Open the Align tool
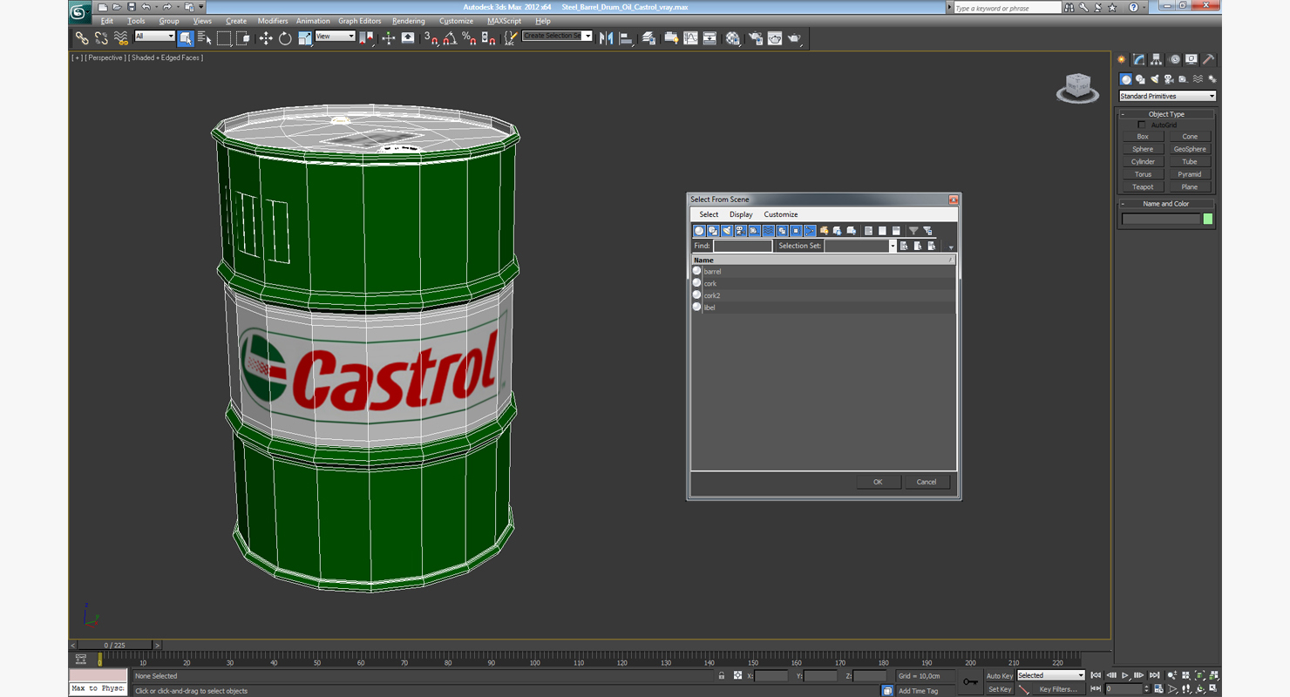The width and height of the screenshot is (1290, 697). pyautogui.click(x=625, y=37)
